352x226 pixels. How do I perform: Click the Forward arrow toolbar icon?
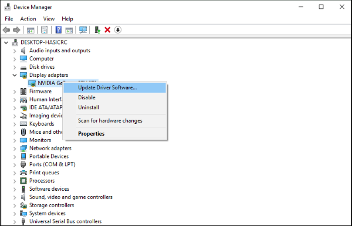click(x=16, y=30)
